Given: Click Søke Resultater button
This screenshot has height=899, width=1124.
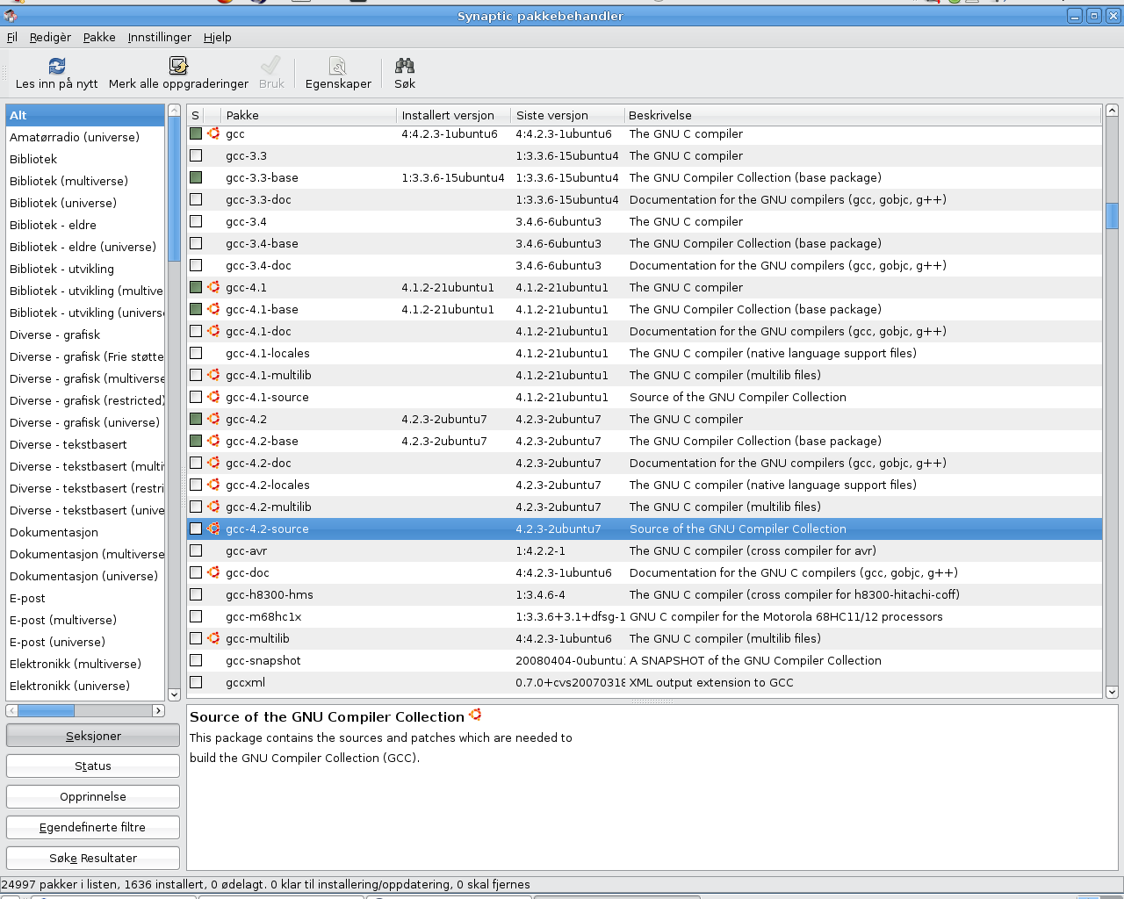Looking at the screenshot, I should 93,858.
